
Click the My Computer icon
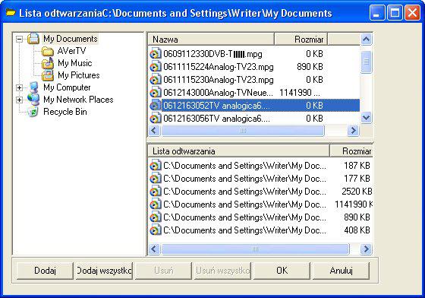point(33,87)
